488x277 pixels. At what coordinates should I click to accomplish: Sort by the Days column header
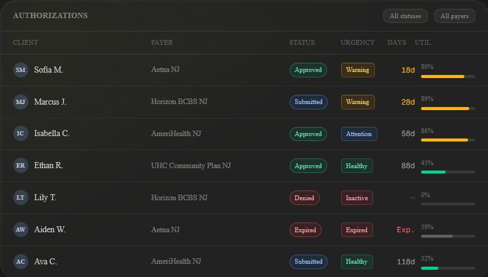pos(397,42)
